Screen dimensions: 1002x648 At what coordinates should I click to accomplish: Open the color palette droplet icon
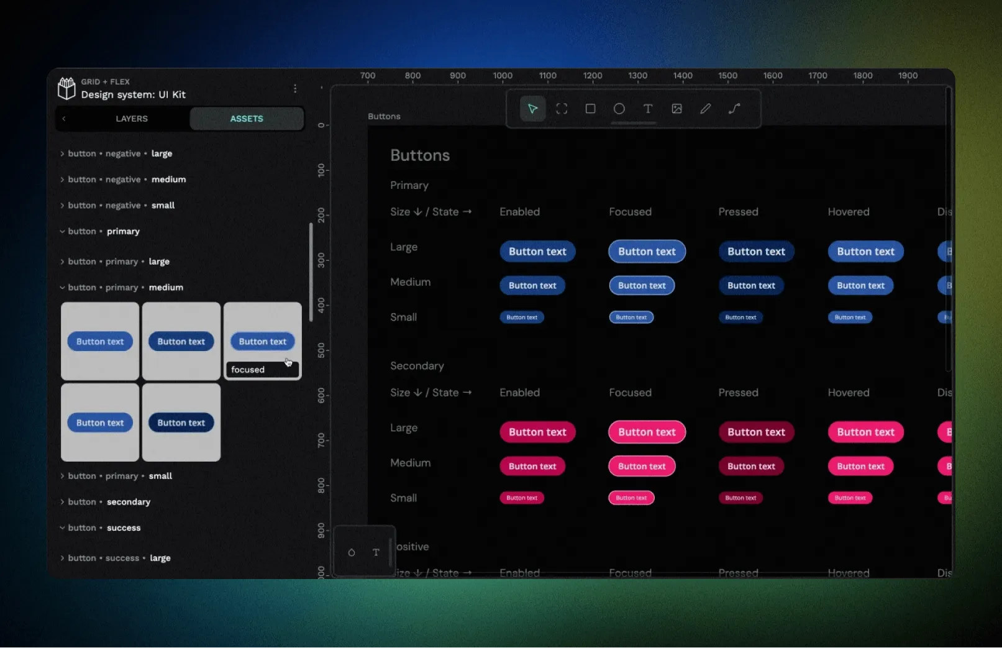352,552
